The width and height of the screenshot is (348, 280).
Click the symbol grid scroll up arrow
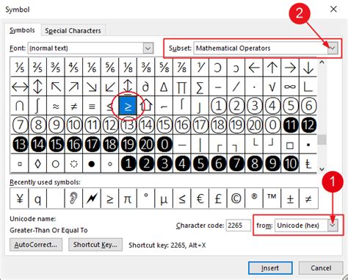click(x=322, y=62)
